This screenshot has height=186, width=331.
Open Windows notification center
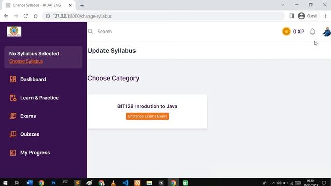click(x=324, y=183)
